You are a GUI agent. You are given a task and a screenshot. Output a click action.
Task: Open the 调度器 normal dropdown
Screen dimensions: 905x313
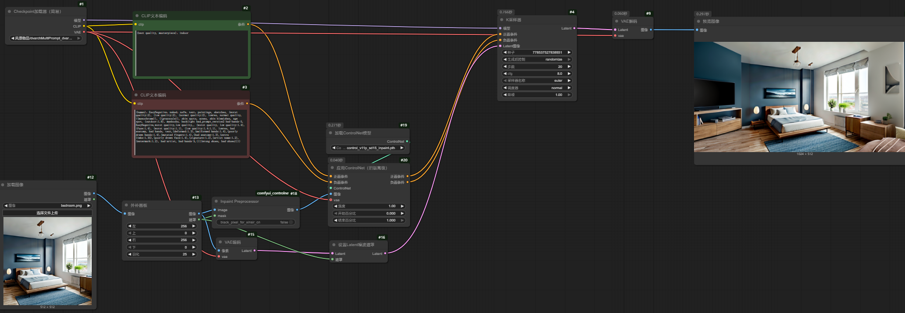[537, 88]
